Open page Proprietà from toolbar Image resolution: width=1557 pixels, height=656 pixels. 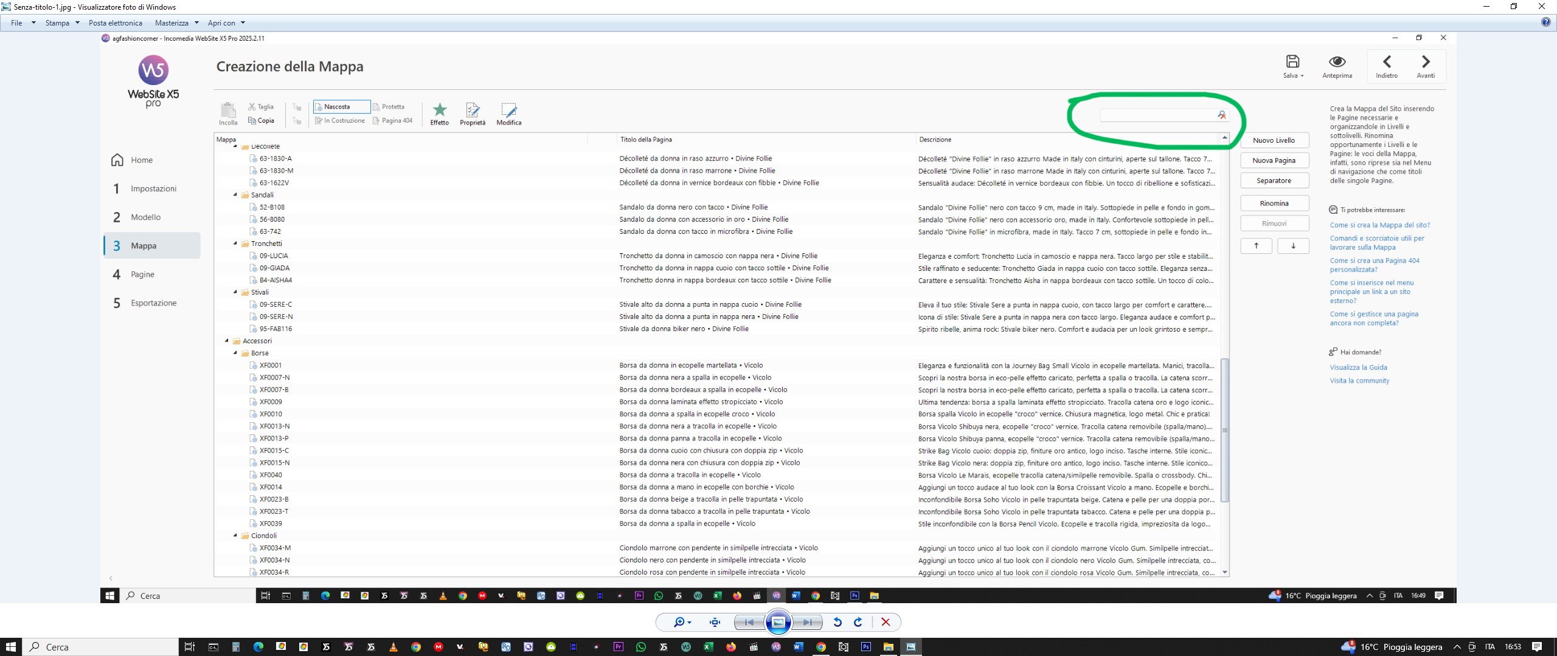[473, 111]
